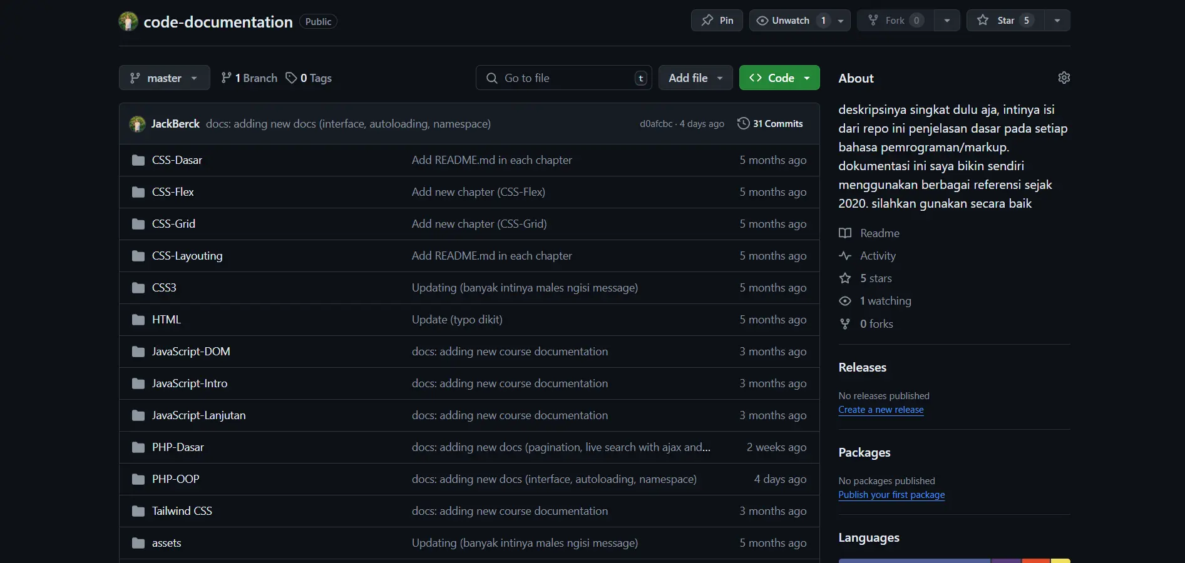
Task: Click the commit history clock icon
Action: coord(743,123)
